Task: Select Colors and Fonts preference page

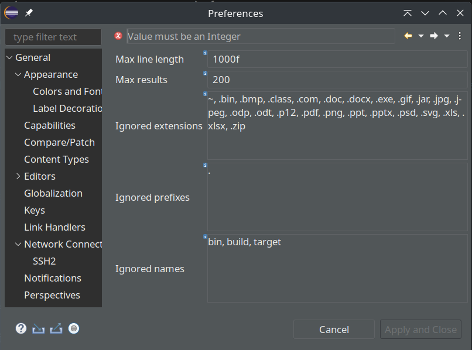Action: click(67, 91)
